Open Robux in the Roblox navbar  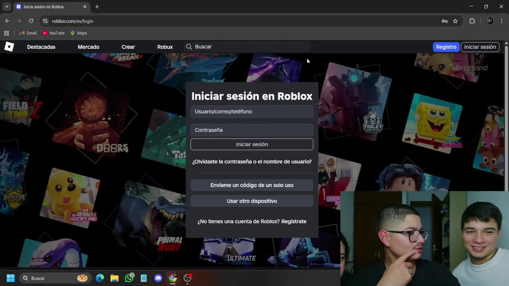click(x=165, y=47)
